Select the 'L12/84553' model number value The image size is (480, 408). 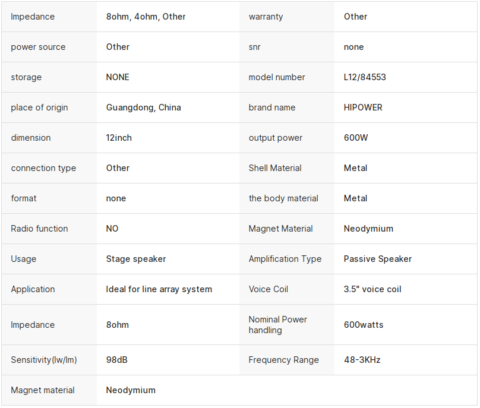[365, 77]
